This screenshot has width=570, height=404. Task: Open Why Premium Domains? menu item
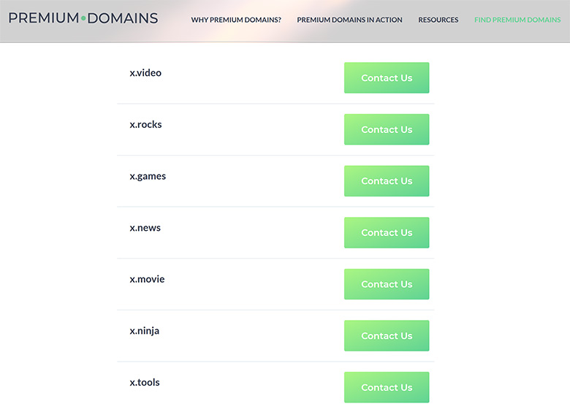236,20
